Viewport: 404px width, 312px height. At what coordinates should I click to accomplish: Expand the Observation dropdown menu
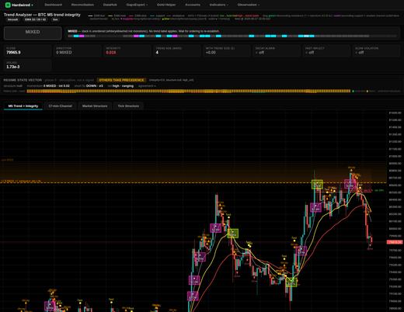[249, 5]
